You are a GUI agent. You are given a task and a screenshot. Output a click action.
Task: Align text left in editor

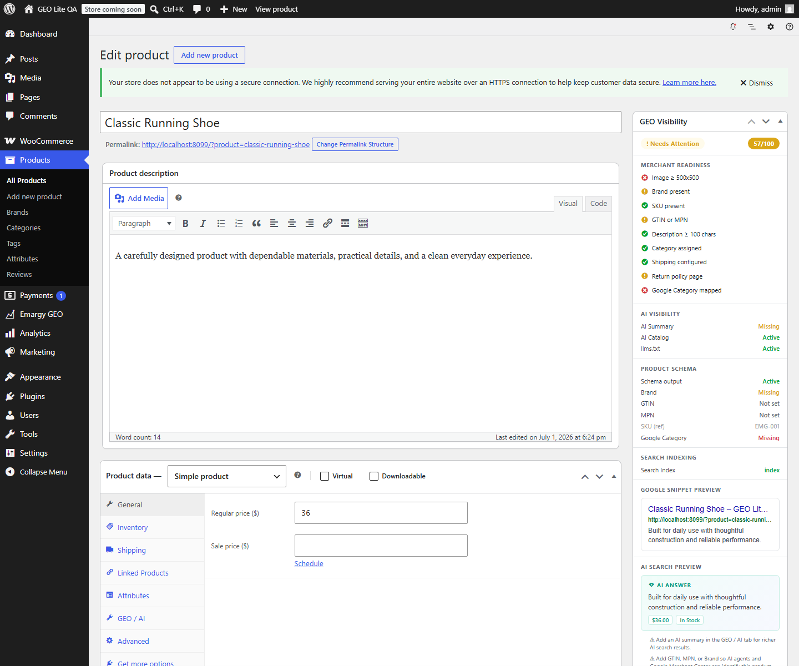tap(274, 223)
